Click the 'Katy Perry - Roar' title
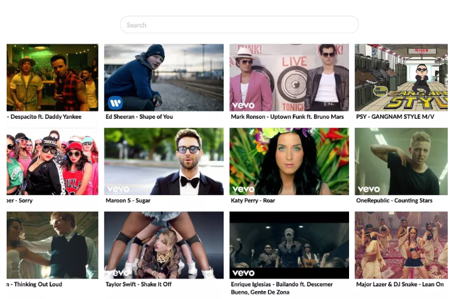 (253, 200)
